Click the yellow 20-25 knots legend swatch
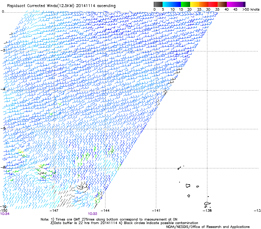Viewport: 261px width, 229px height. (195, 4)
